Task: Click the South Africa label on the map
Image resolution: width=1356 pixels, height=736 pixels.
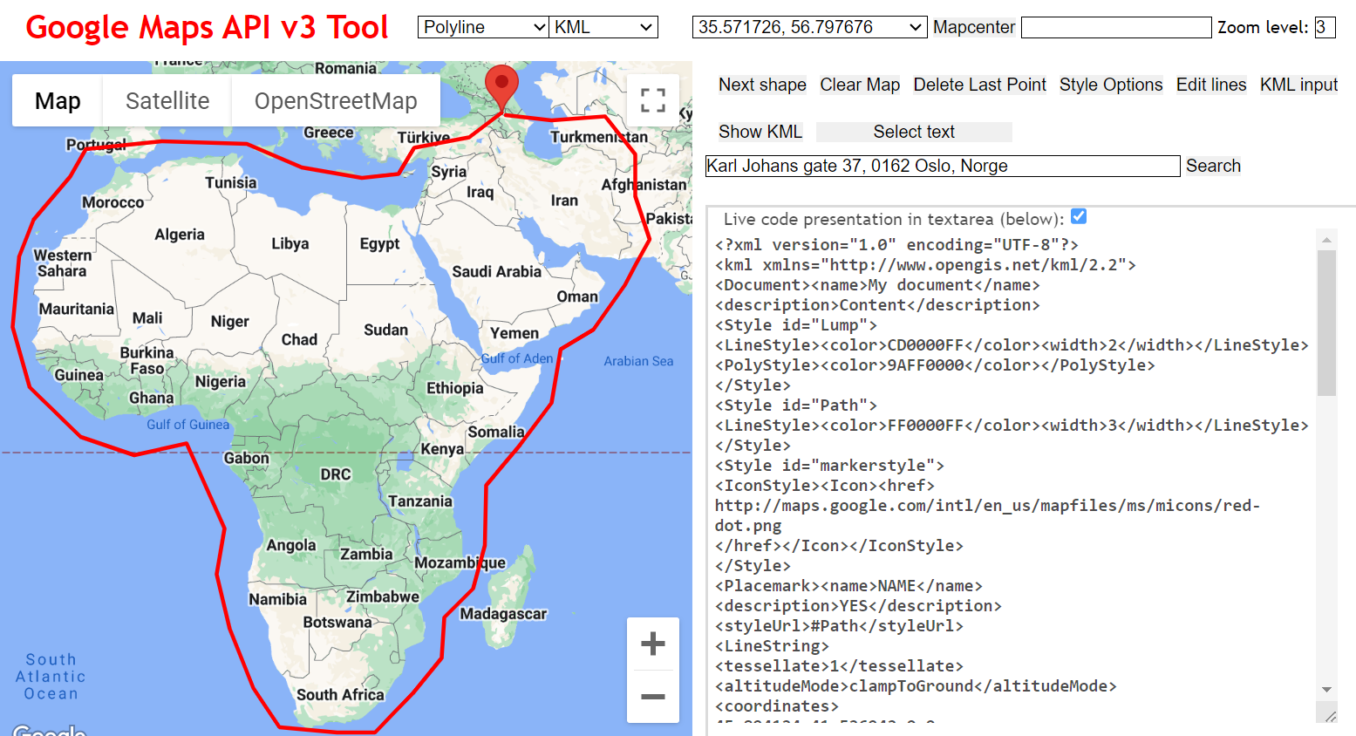Action: point(340,695)
